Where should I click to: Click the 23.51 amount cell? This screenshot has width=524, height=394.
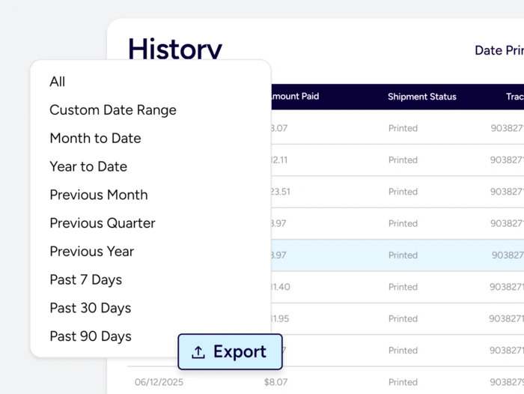coord(280,192)
